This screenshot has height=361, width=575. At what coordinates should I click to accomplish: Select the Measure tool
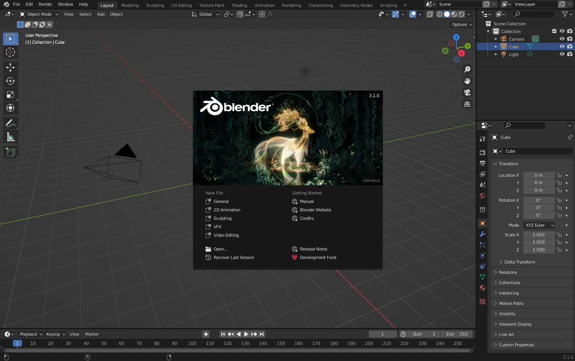pos(10,137)
